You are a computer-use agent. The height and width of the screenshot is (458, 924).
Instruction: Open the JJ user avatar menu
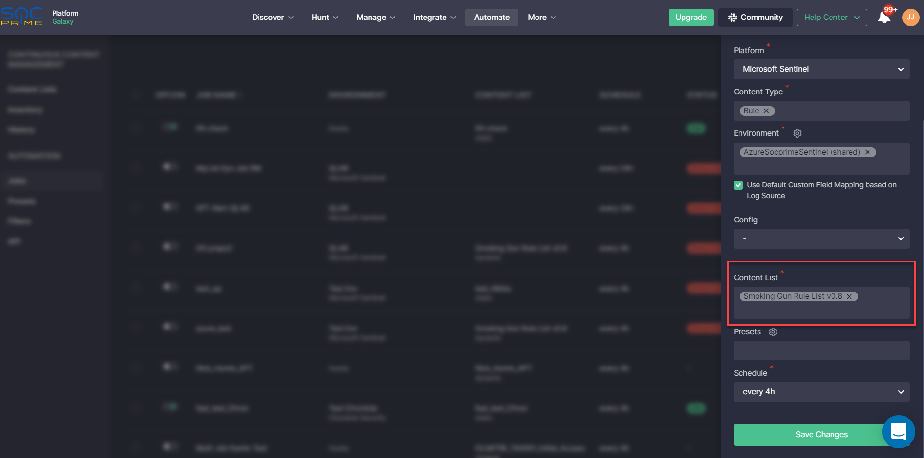point(910,17)
